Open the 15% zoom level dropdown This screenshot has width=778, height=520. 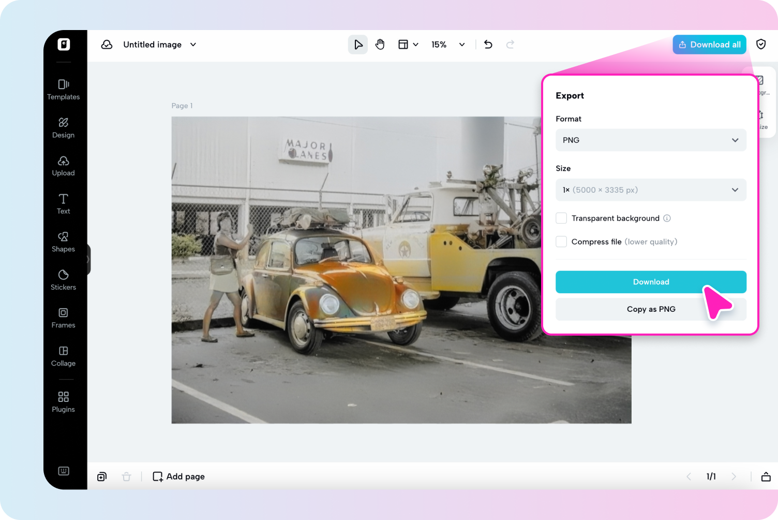point(448,45)
